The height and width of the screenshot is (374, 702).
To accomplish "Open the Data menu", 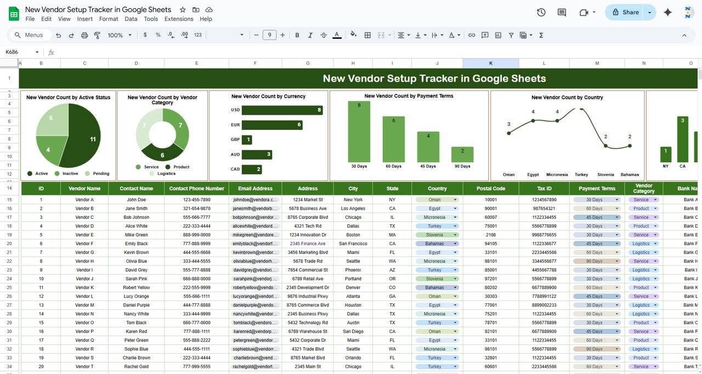I will tap(131, 19).
